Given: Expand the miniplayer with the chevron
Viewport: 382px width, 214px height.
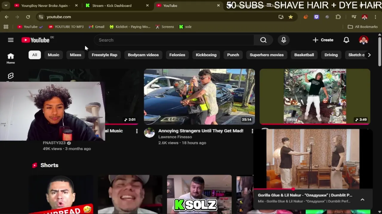Looking at the screenshot, I should point(362,199).
